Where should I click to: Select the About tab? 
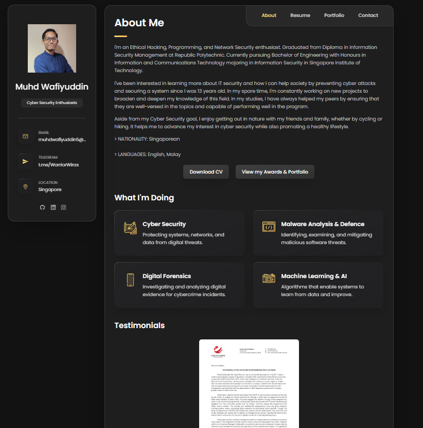[269, 15]
